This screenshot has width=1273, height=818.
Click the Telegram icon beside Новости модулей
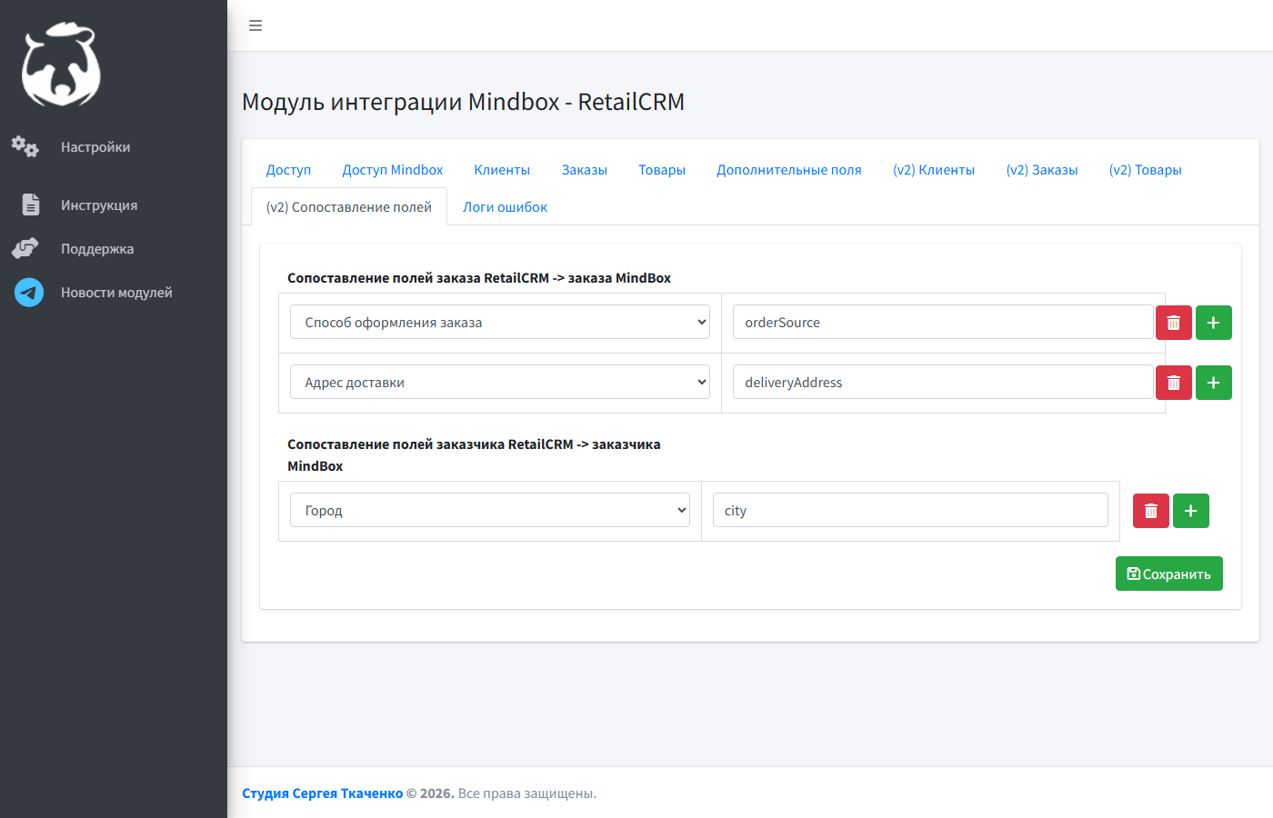29,292
